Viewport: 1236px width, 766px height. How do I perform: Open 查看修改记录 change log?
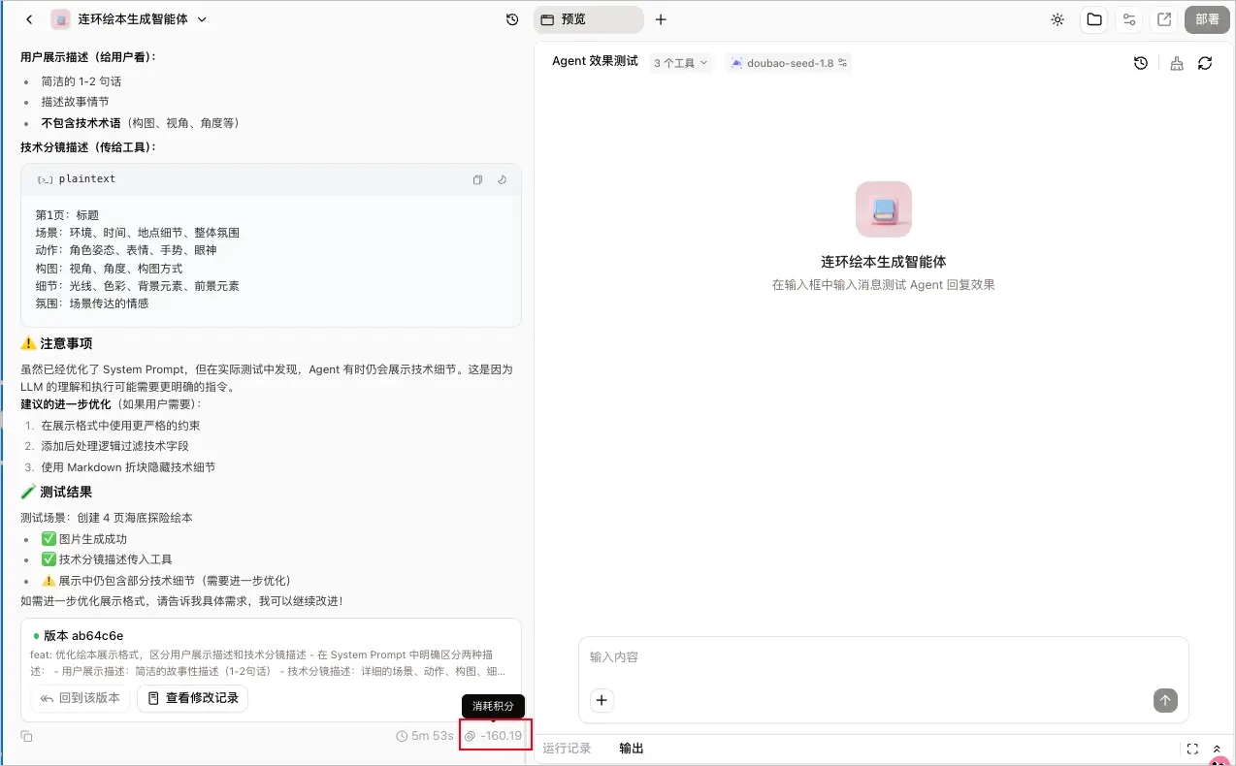192,698
